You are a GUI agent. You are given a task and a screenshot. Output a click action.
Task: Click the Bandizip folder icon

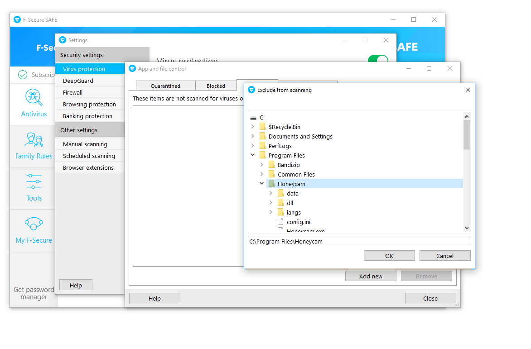[271, 165]
